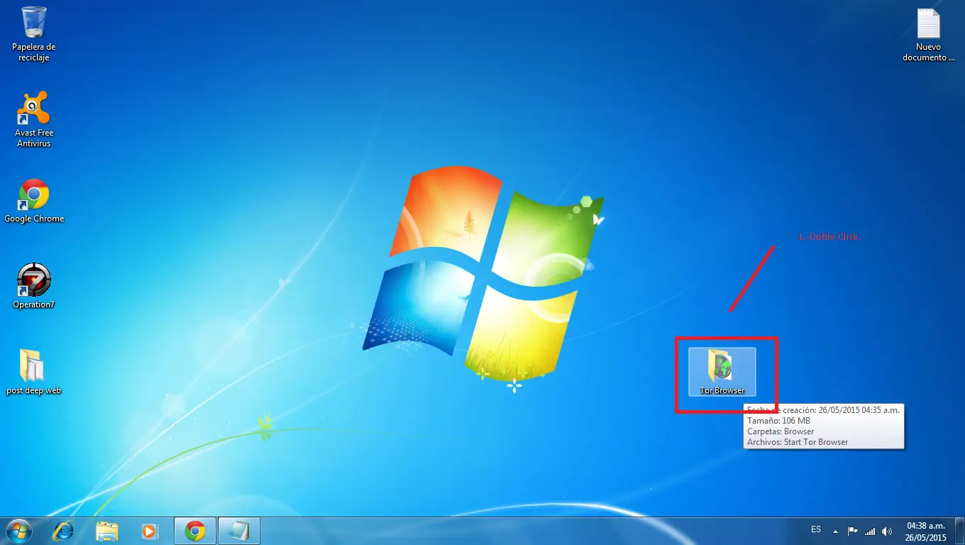This screenshot has height=545, width=965.
Task: Open the volume speaker tray icon
Action: pos(887,531)
